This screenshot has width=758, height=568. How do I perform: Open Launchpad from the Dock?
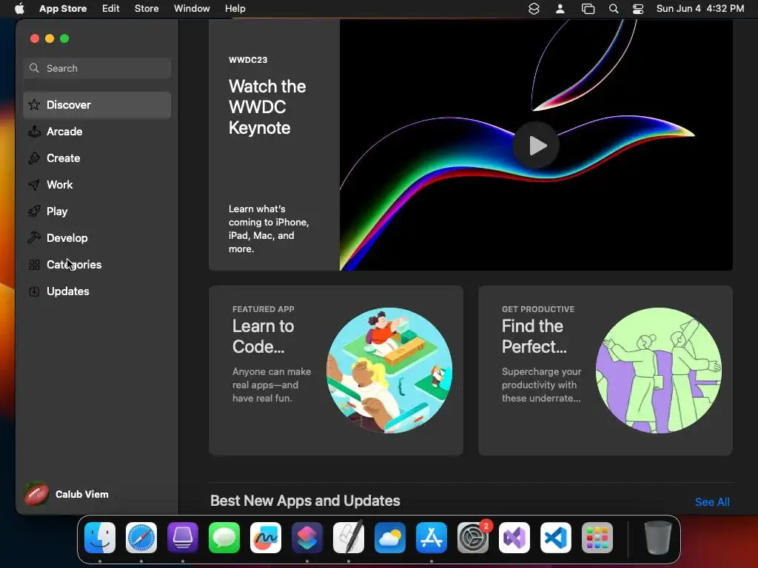click(597, 538)
